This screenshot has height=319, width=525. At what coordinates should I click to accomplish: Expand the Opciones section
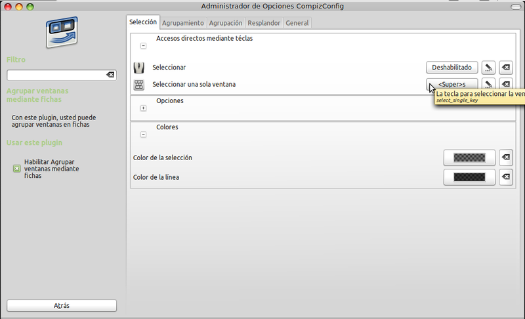point(143,108)
